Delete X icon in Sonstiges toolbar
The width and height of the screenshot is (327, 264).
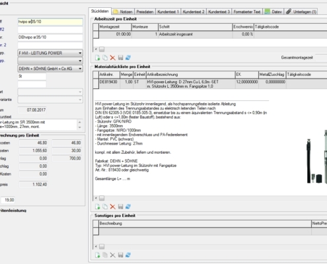[113, 255]
